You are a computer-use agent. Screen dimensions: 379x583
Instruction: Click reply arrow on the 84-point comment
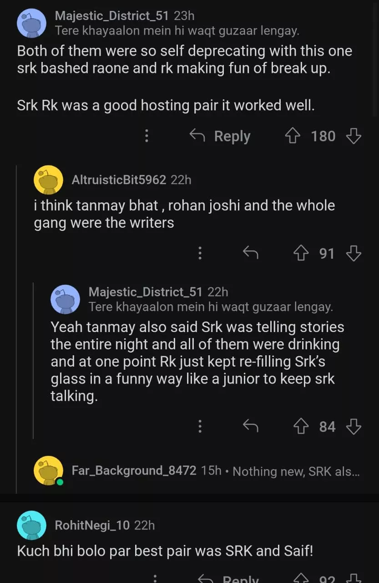coord(250,426)
